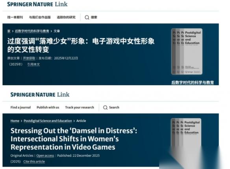Viewport: 230px width, 169px height.
Task: Click the magnifier icon beside 搜索
Action: pyautogui.click(x=87, y=17)
